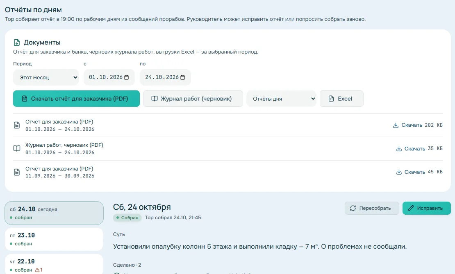Click Скачать отчёт для заказчика (PDF)
The height and width of the screenshot is (274, 455).
pyautogui.click(x=76, y=99)
